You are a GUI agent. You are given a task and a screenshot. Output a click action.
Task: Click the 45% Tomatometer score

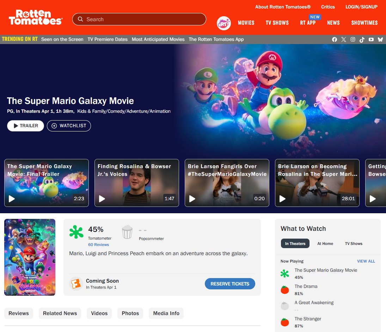tap(96, 229)
